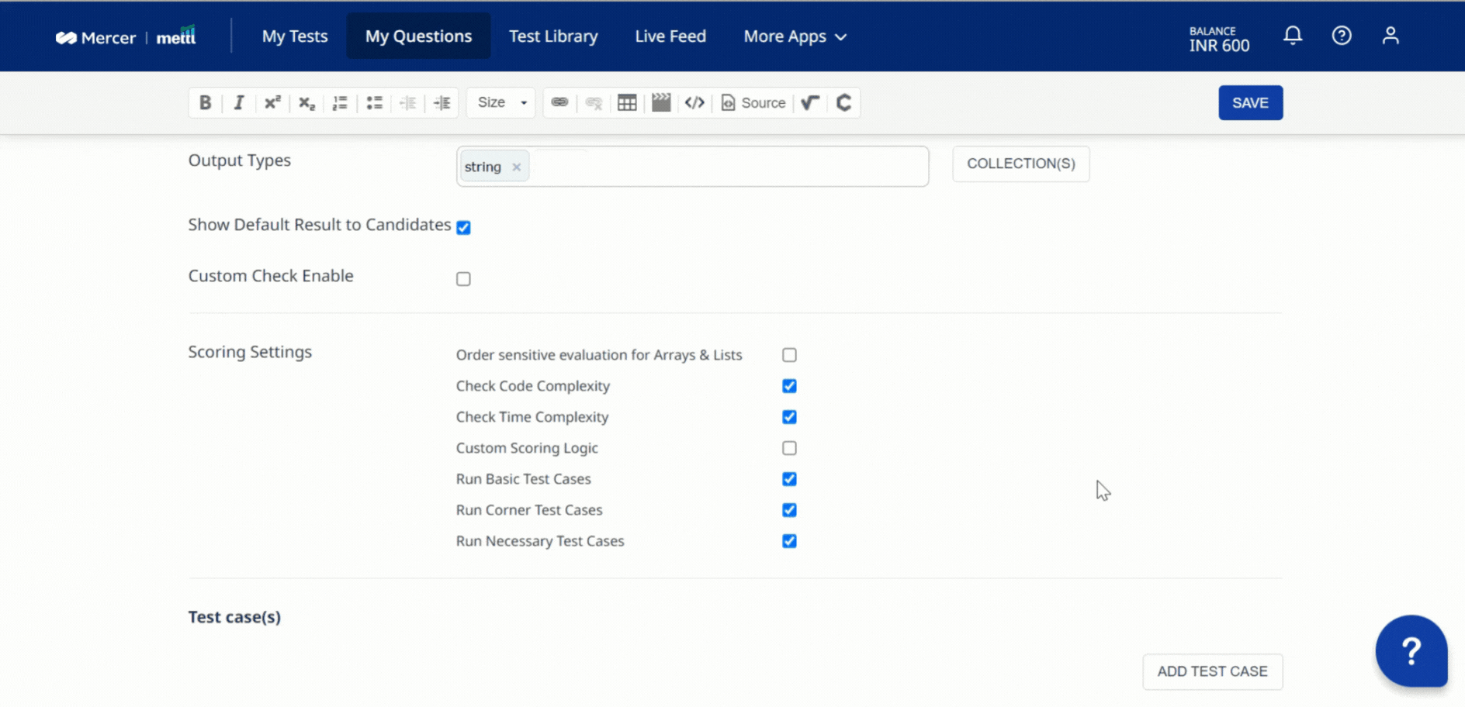Click the SAVE button
1465x707 pixels.
pyautogui.click(x=1250, y=103)
